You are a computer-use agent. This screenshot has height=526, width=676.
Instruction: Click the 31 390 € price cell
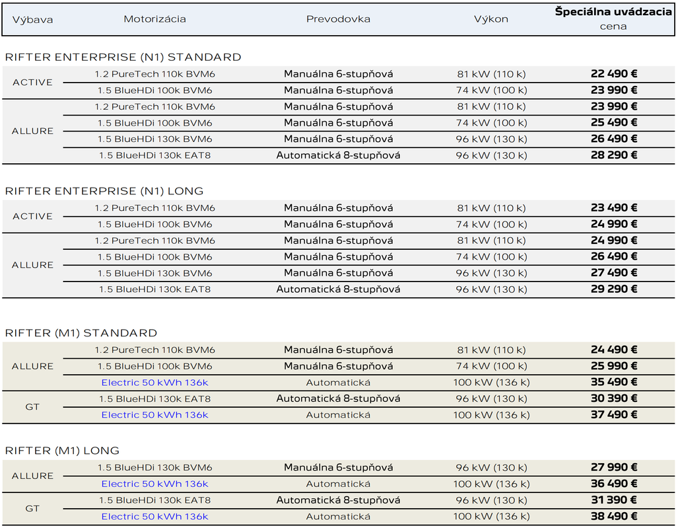(613, 500)
